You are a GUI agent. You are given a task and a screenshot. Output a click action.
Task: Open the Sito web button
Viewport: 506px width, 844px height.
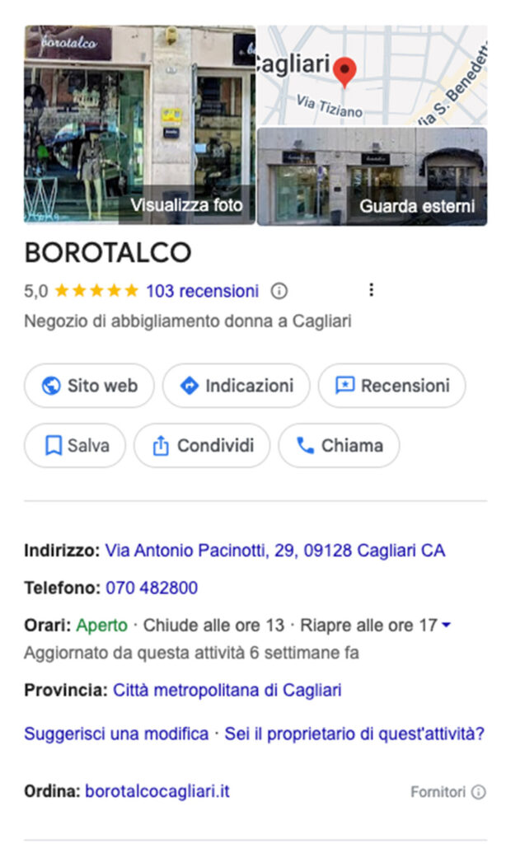pos(89,386)
